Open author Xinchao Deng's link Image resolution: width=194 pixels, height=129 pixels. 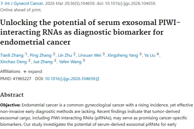pos(14,62)
